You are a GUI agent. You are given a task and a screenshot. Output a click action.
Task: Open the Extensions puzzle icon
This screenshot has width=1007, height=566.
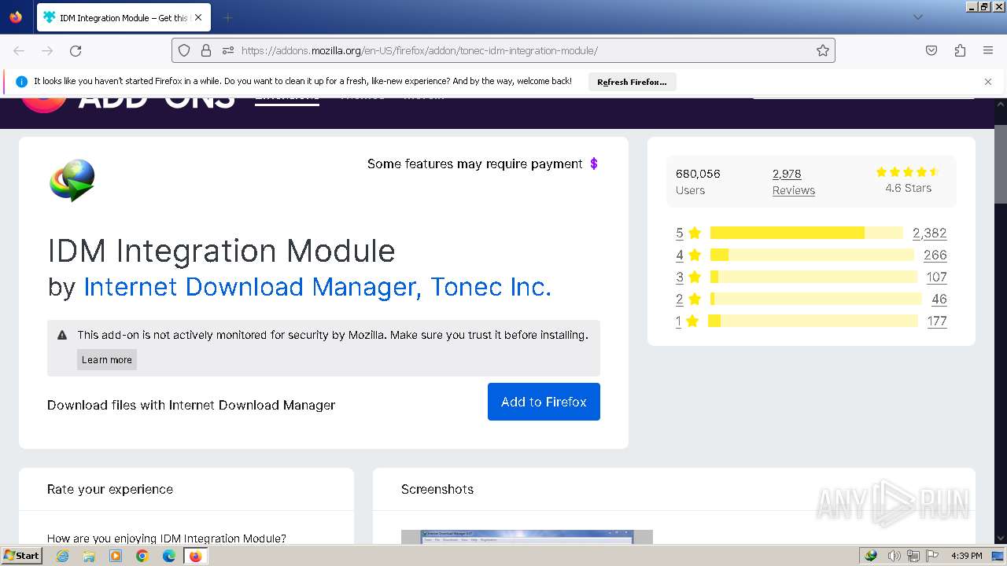tap(960, 50)
